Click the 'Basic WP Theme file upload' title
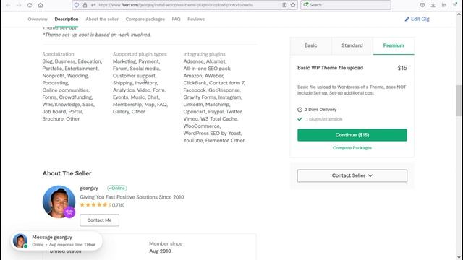 pyautogui.click(x=330, y=68)
